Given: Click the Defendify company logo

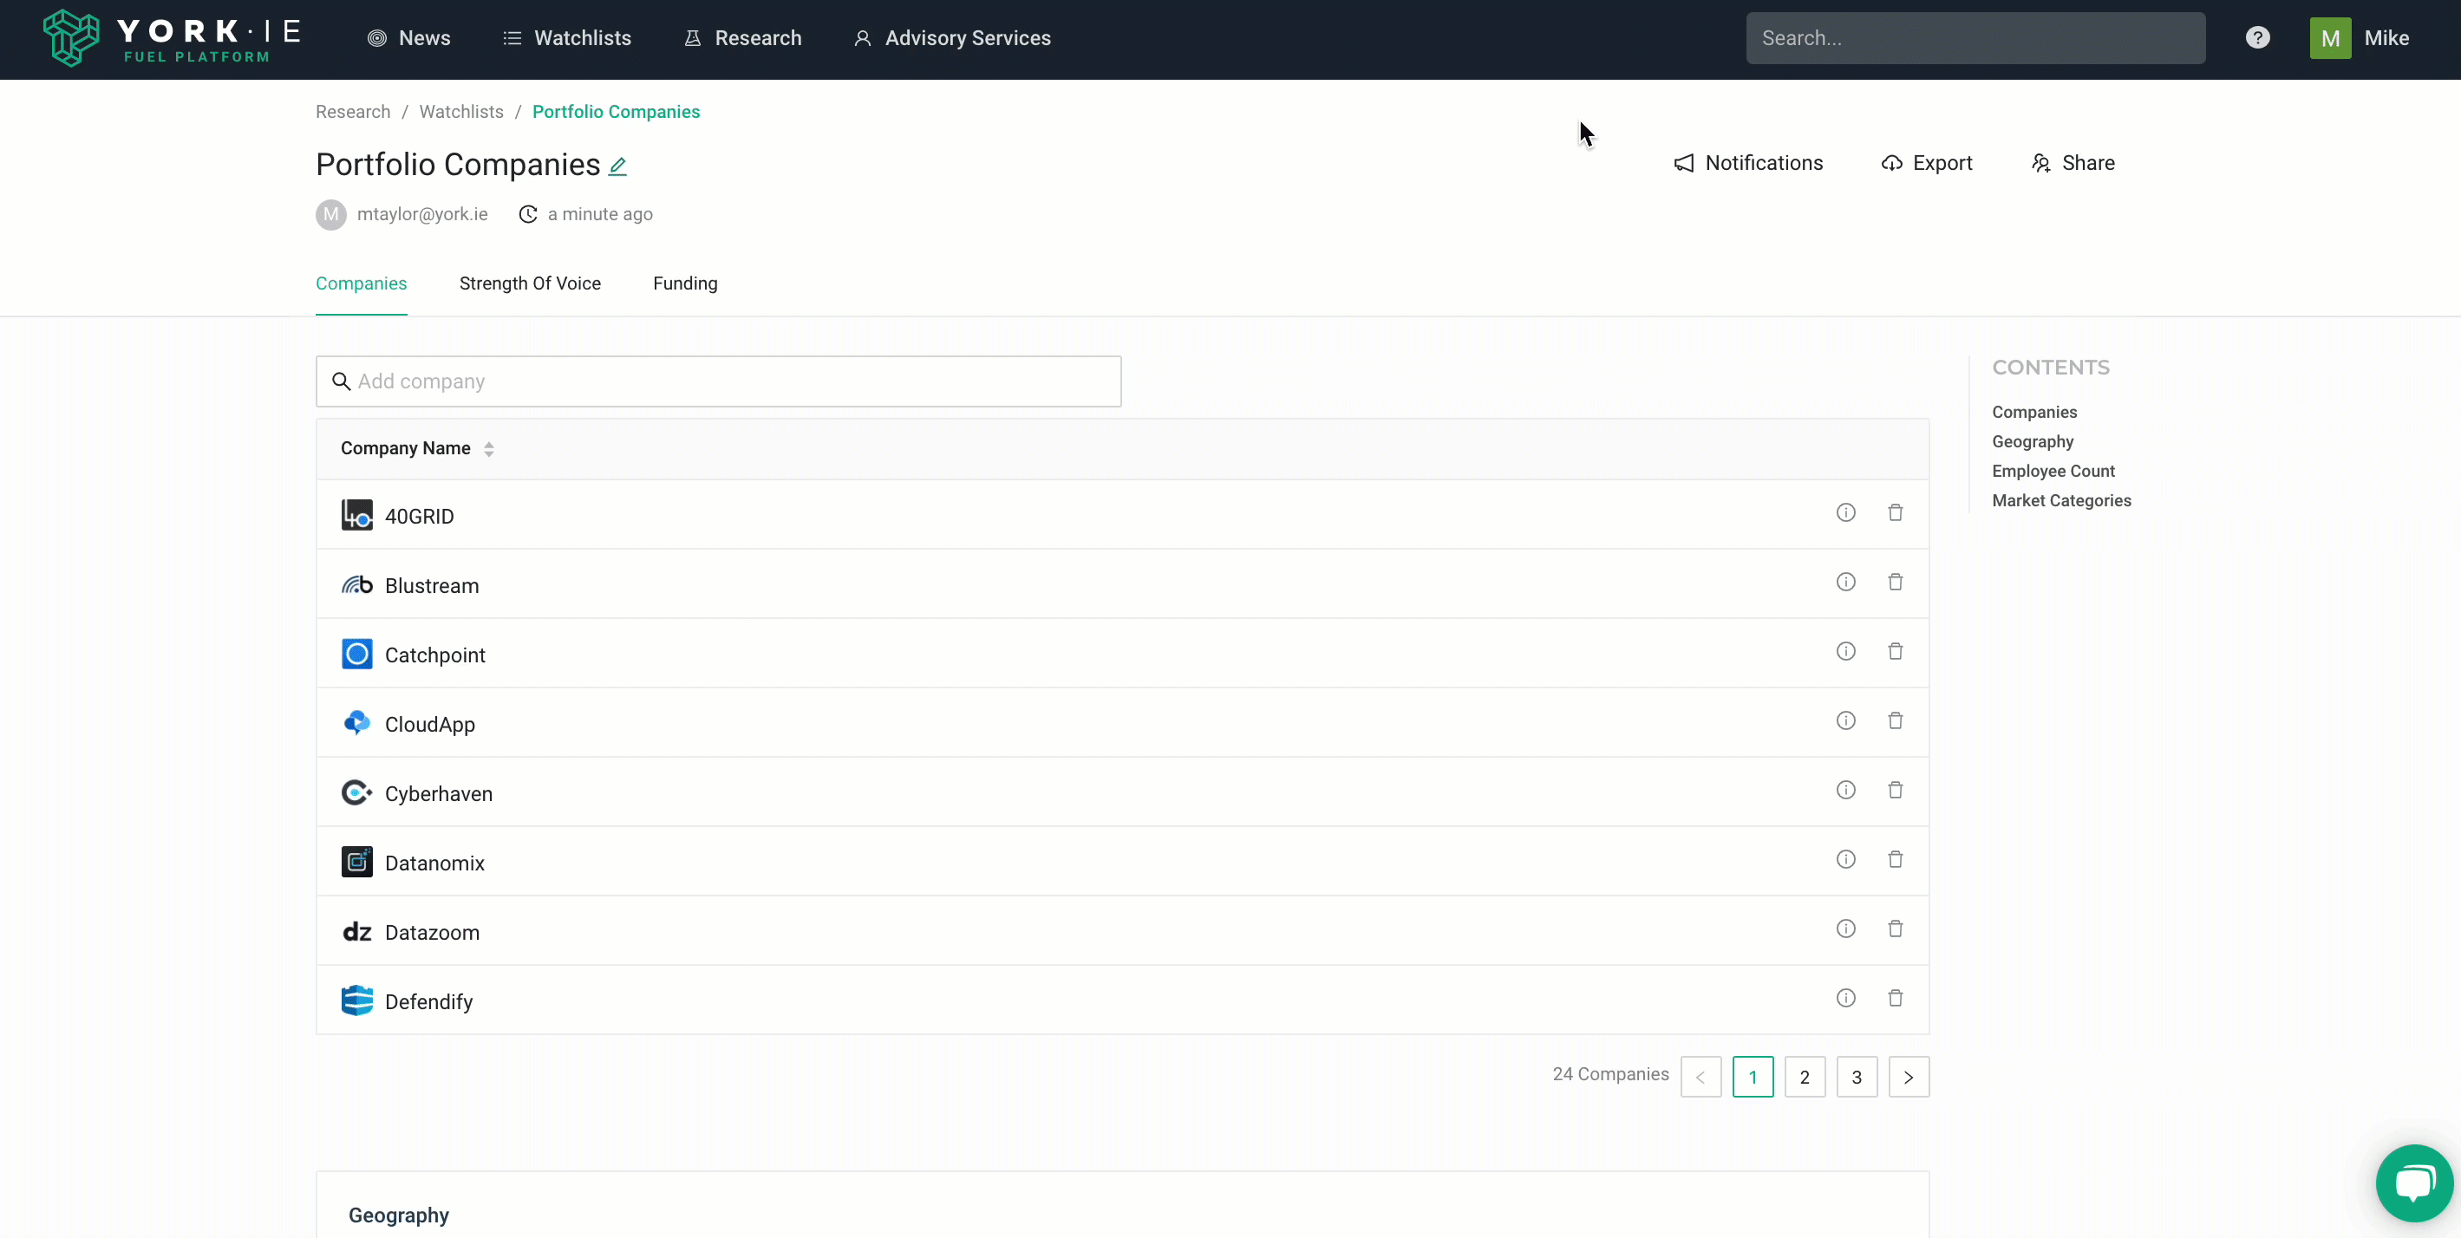Looking at the screenshot, I should [x=357, y=1001].
